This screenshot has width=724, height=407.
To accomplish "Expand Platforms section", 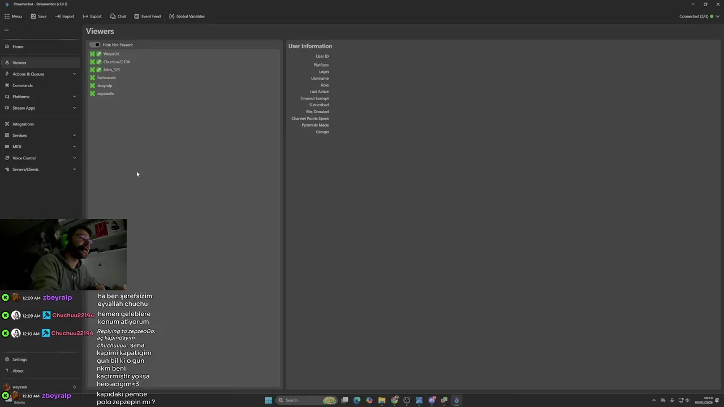I will click(x=40, y=97).
